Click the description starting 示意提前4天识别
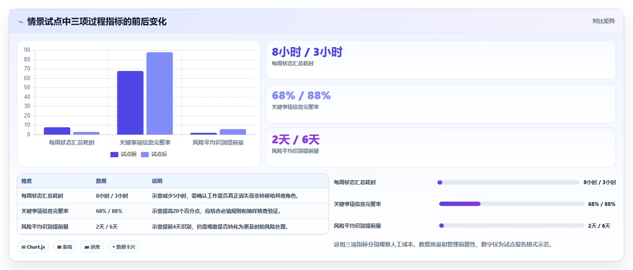Viewport: 633px width, 270px height. [x=220, y=227]
